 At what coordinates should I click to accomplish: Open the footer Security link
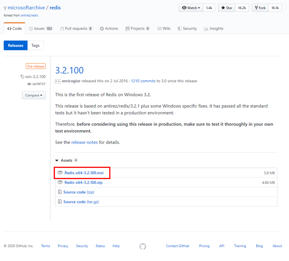pos(82,246)
